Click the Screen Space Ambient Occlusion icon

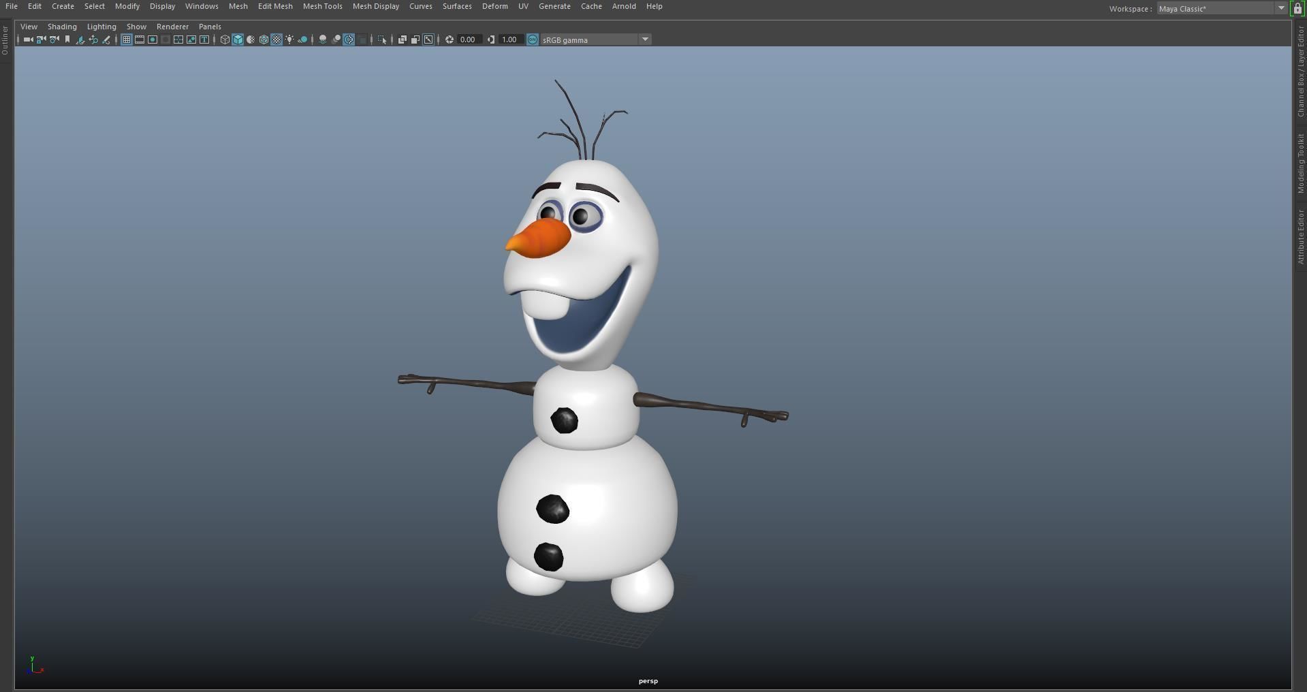[323, 40]
